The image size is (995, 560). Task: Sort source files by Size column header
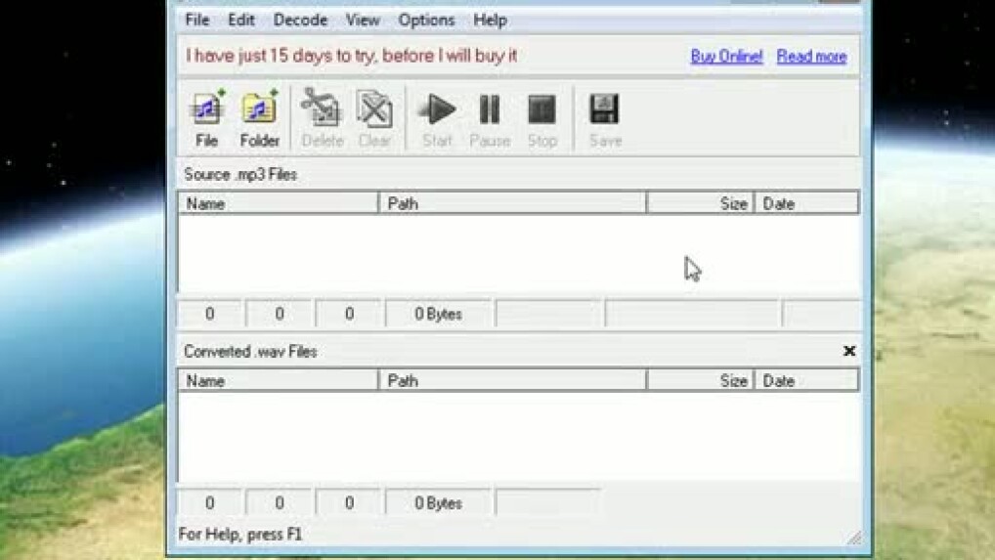click(x=700, y=203)
